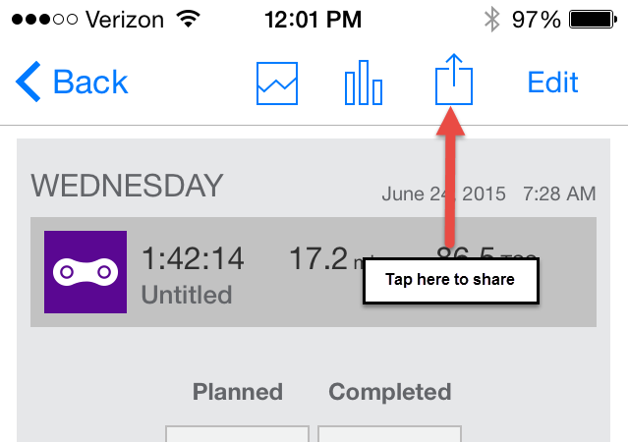Viewport: 628px width, 442px height.
Task: Tap the Planned value input box
Action: [237, 434]
